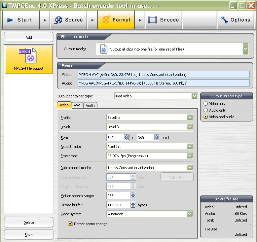Viewport: 257px width, 242px height.
Task: Open Output container type dropdown
Action: 194,96
